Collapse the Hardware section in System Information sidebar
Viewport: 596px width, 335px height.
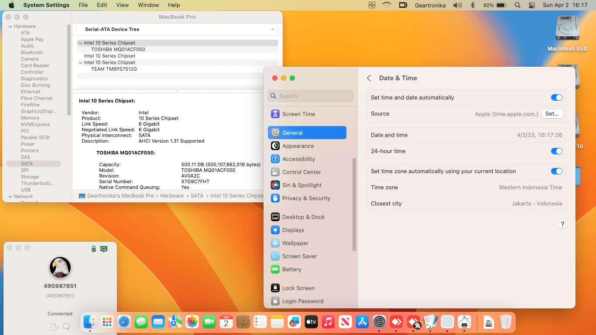(10, 27)
